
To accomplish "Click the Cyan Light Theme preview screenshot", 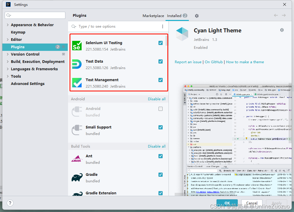I will (237, 140).
